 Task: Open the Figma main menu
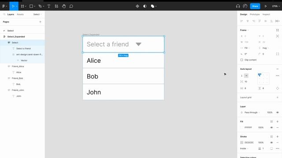4,6
